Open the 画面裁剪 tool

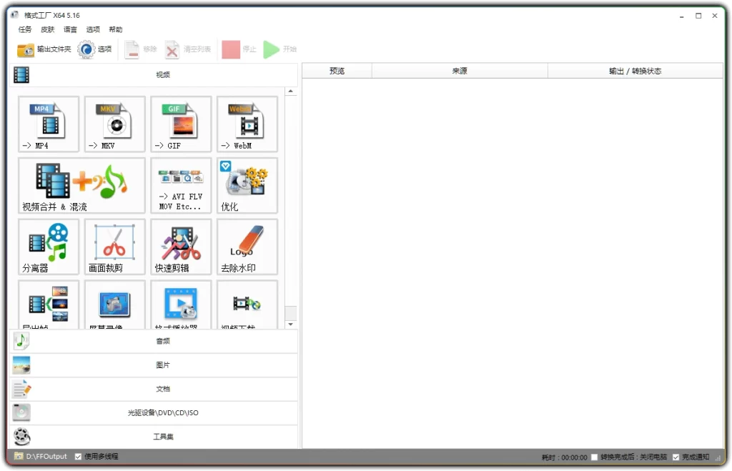[114, 247]
